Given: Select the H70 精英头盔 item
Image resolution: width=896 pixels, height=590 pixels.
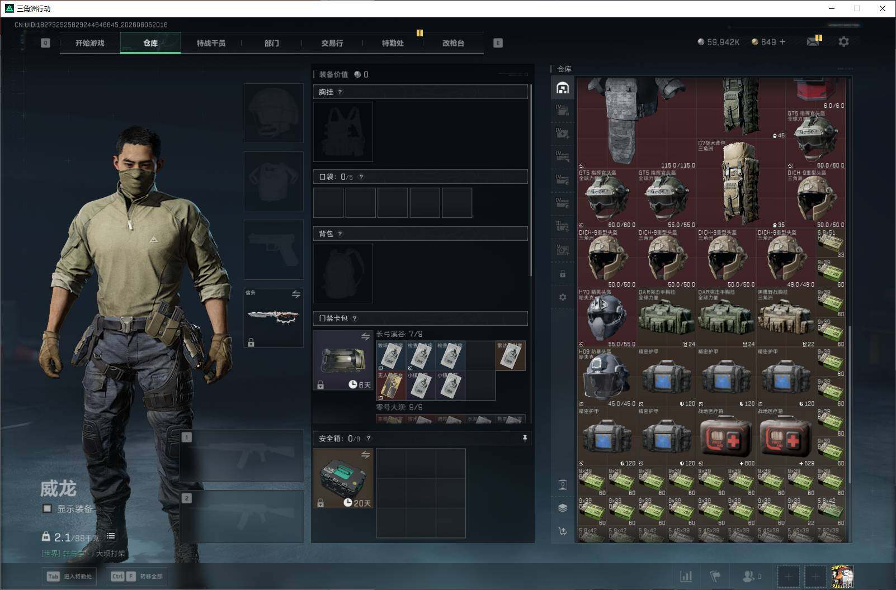Looking at the screenshot, I should pyautogui.click(x=607, y=317).
